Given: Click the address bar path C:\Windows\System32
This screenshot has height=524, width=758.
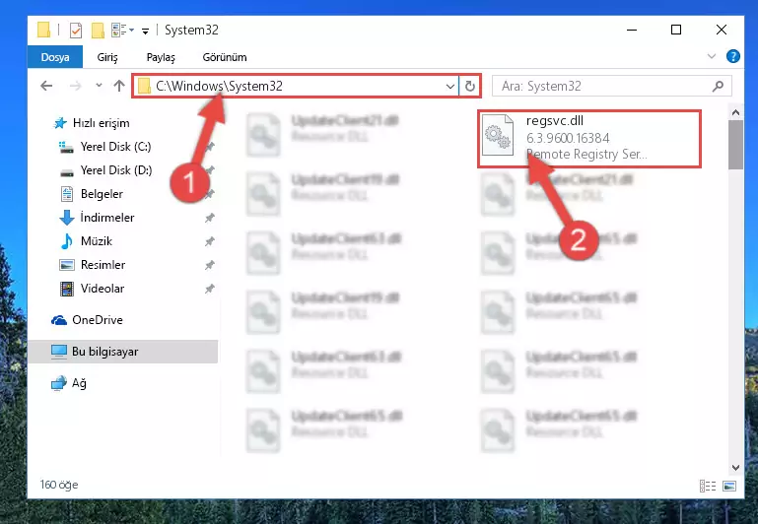Looking at the screenshot, I should 219,86.
